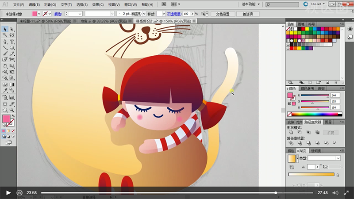This screenshot has width=354, height=199.
Task: Open the gradient type dropdown
Action: (338, 158)
